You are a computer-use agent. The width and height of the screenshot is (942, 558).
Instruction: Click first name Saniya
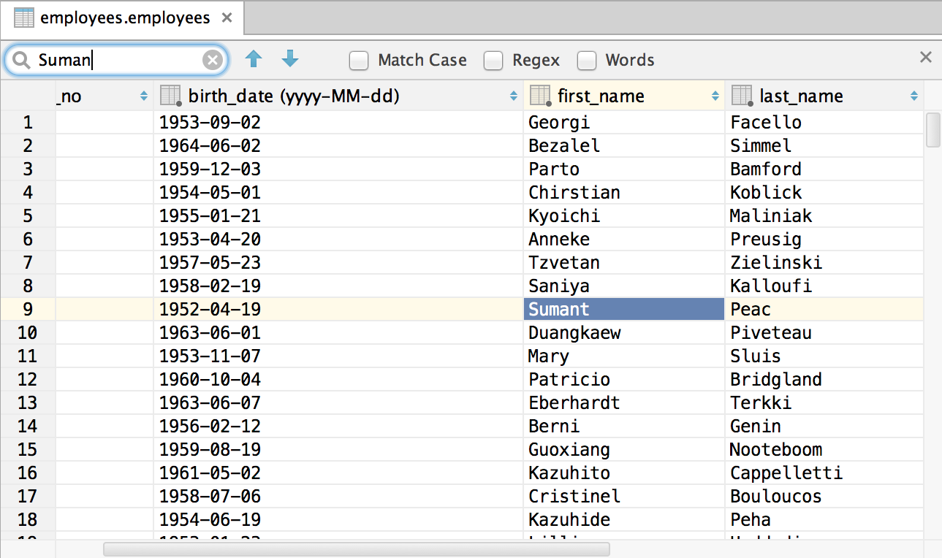[x=559, y=286]
